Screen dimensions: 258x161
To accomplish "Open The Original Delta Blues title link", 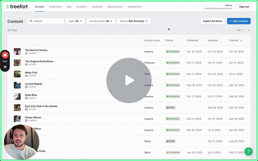I will click(x=39, y=61).
